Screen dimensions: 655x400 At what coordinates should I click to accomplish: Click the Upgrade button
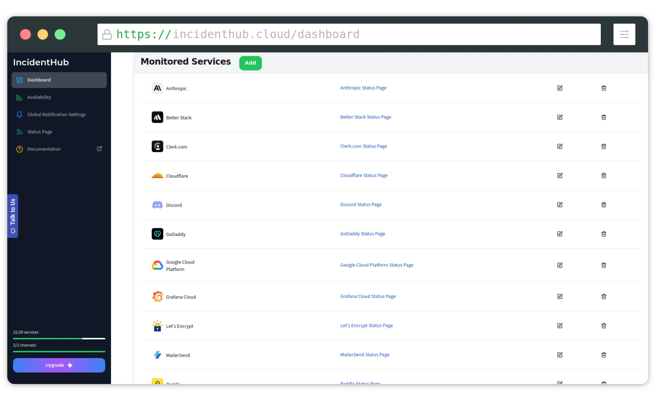(x=59, y=365)
